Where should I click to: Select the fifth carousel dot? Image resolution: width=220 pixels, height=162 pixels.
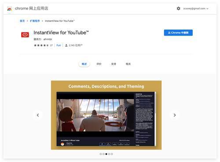coord(112,154)
